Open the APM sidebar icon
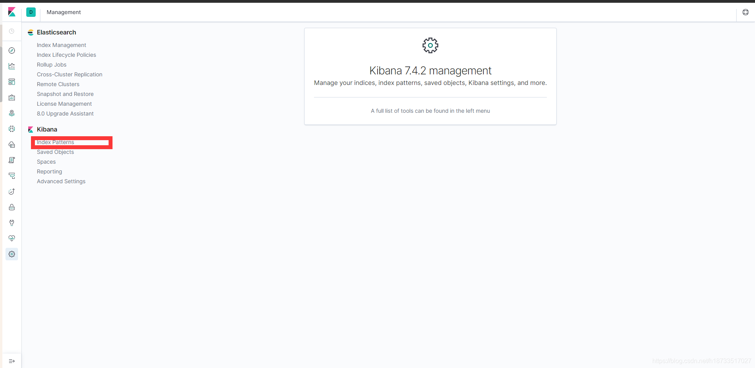The image size is (755, 368). coord(12,176)
